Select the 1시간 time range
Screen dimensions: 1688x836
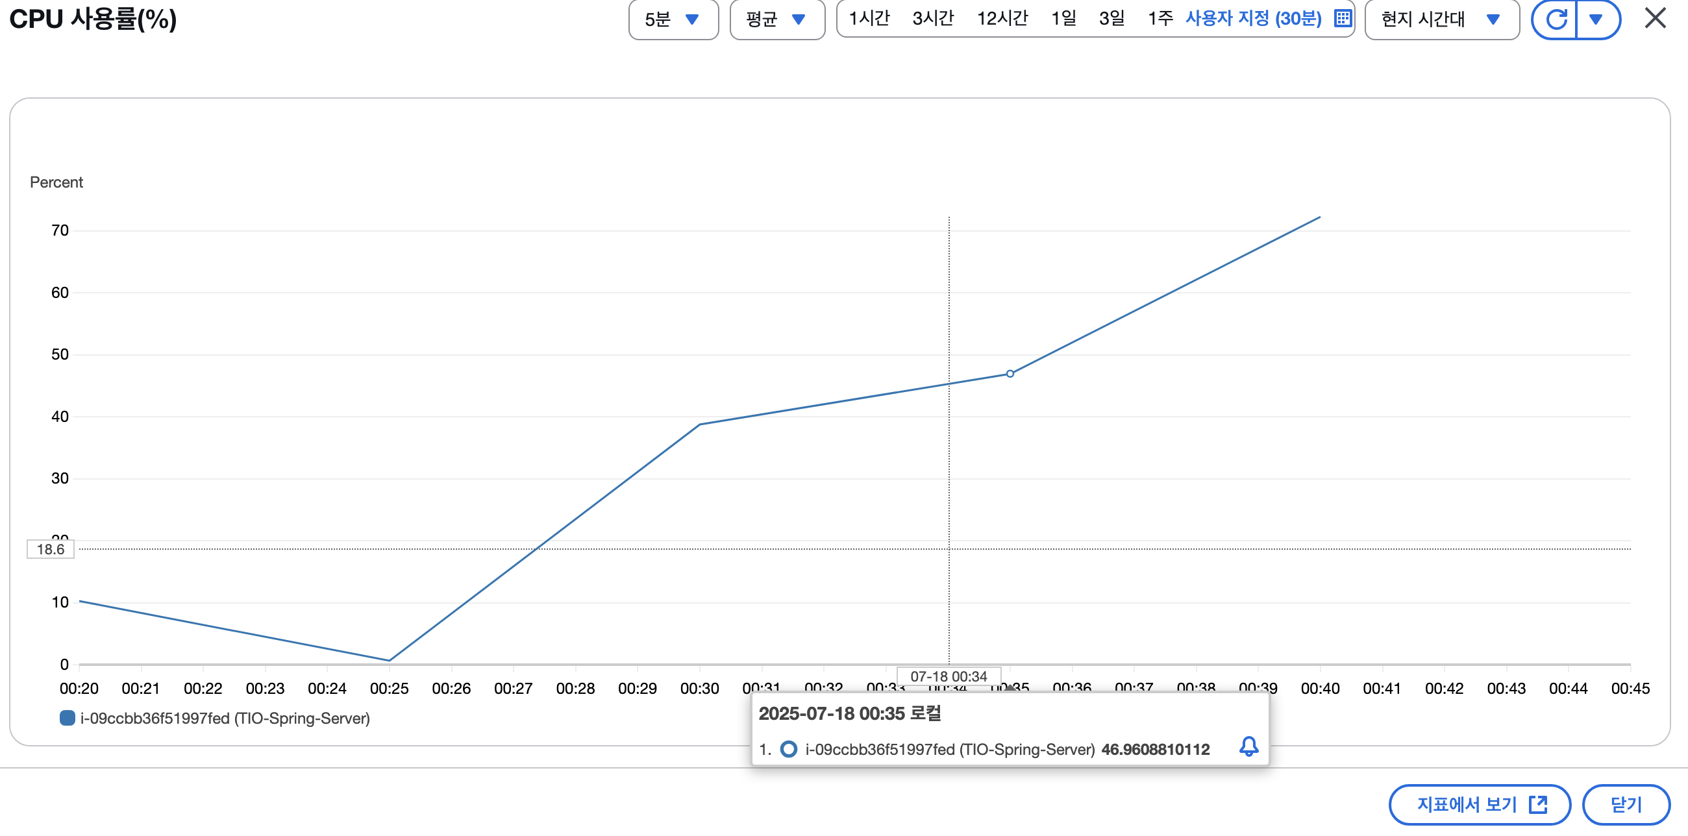click(x=869, y=18)
